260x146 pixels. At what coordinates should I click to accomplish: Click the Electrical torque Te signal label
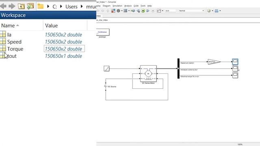pos(190,77)
